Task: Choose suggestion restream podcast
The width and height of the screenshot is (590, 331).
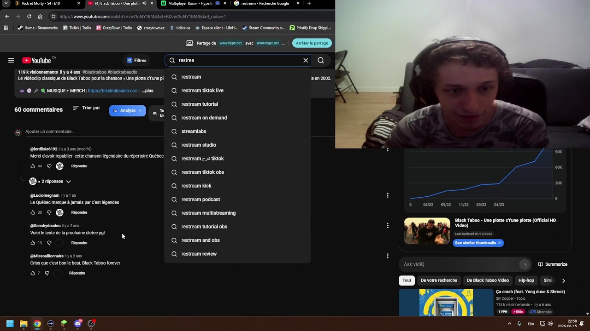Action: [237, 200]
